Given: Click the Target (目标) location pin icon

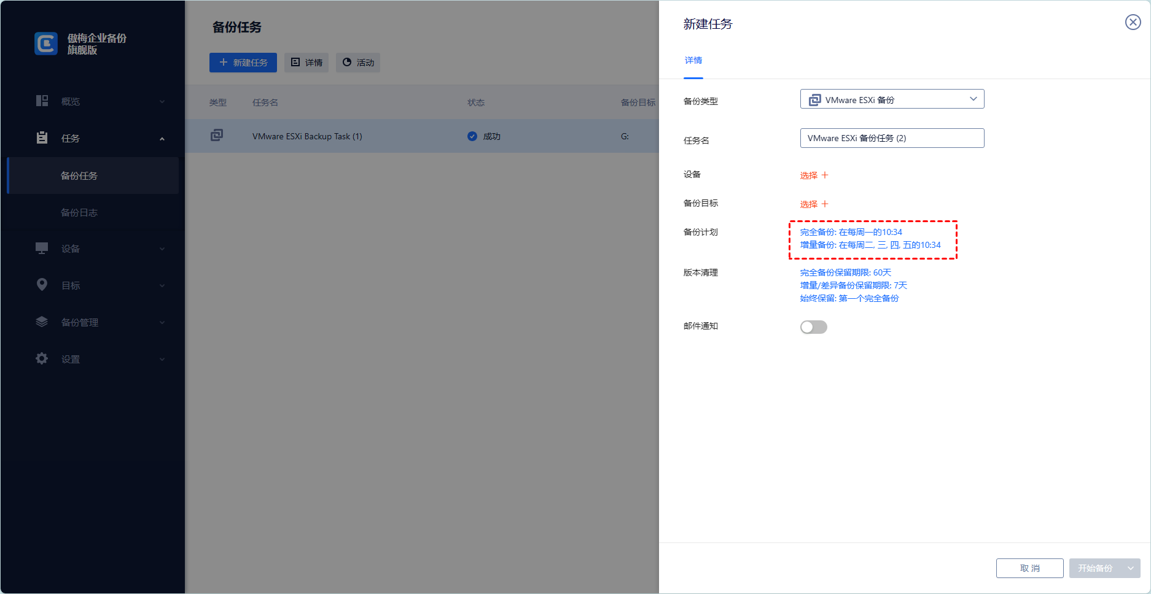Looking at the screenshot, I should pyautogui.click(x=42, y=285).
